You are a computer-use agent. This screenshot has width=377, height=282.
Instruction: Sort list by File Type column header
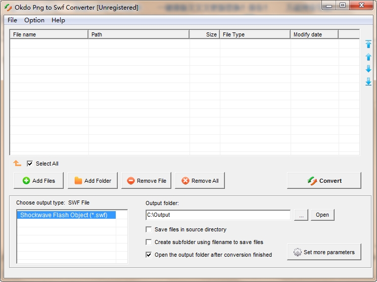coord(255,34)
